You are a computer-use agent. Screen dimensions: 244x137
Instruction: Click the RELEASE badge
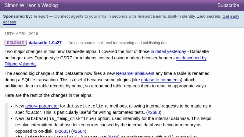pyautogui.click(x=16, y=43)
